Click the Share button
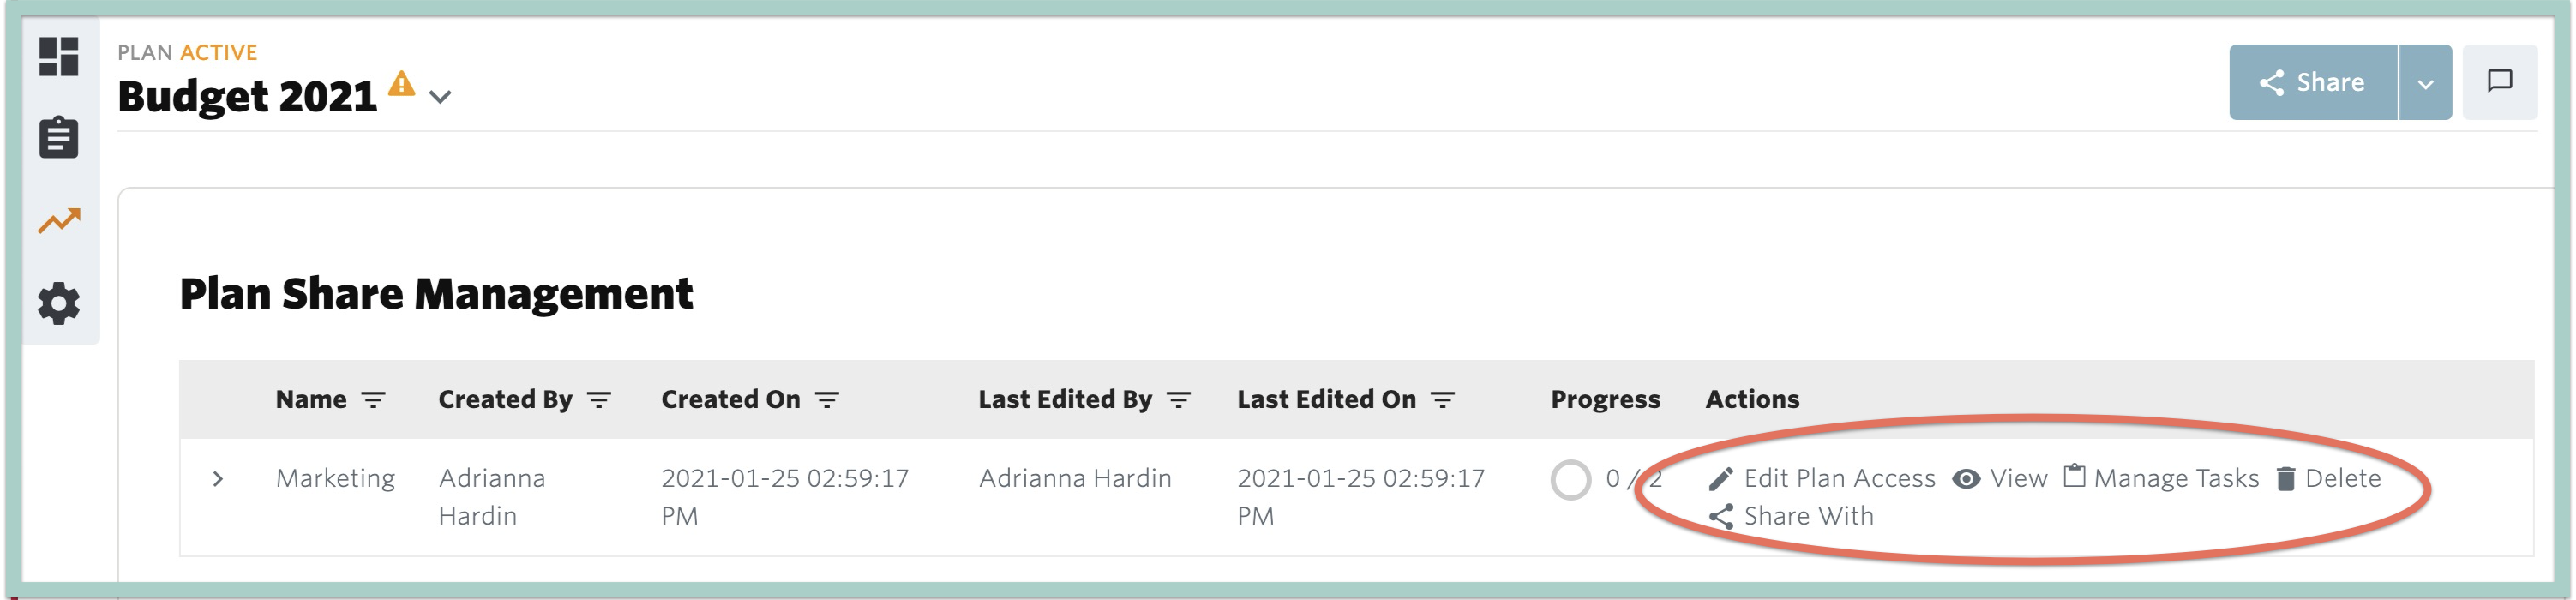 [2313, 83]
